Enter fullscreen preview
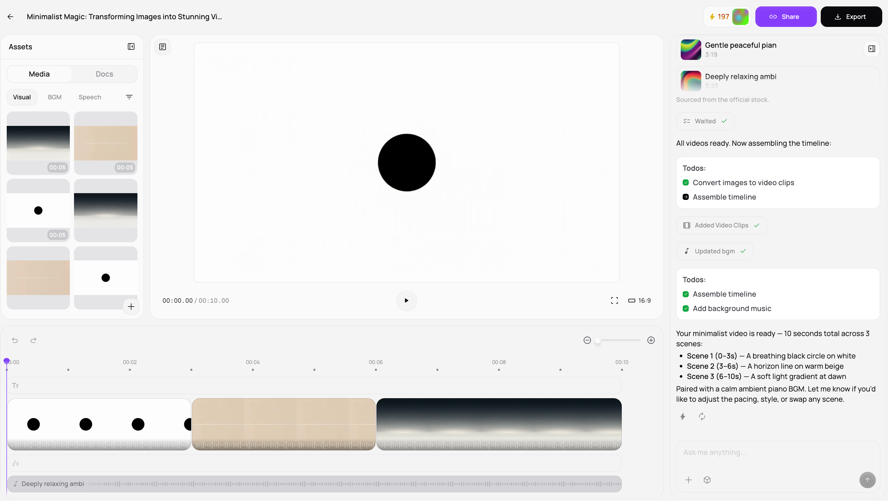Screen dimensions: 888x501 tap(614, 301)
